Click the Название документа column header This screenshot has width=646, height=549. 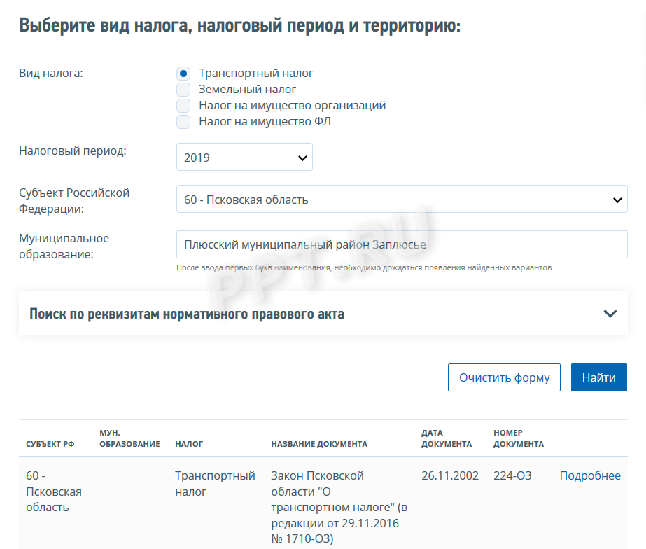tap(319, 444)
